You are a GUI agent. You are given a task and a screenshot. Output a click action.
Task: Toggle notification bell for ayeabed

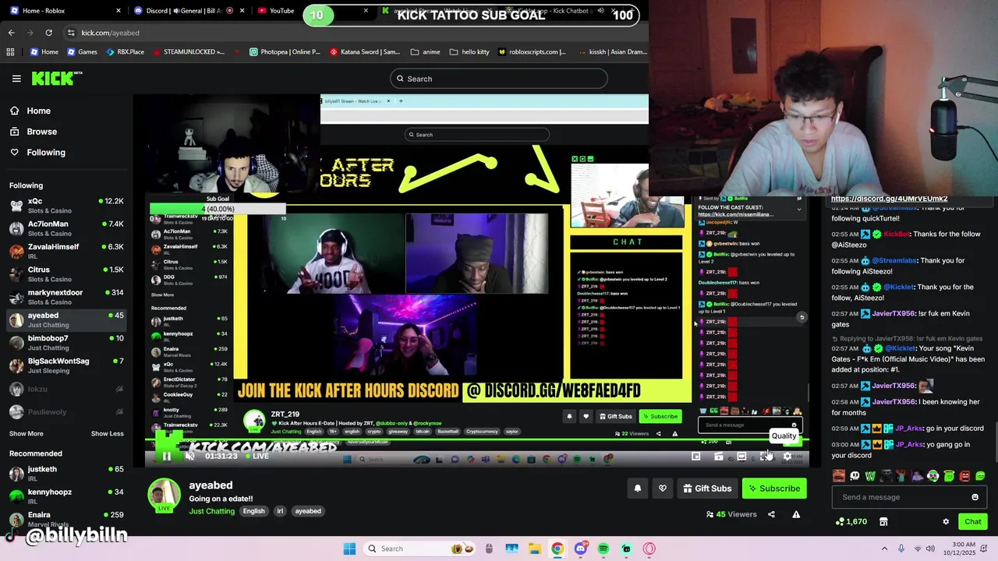tap(637, 489)
